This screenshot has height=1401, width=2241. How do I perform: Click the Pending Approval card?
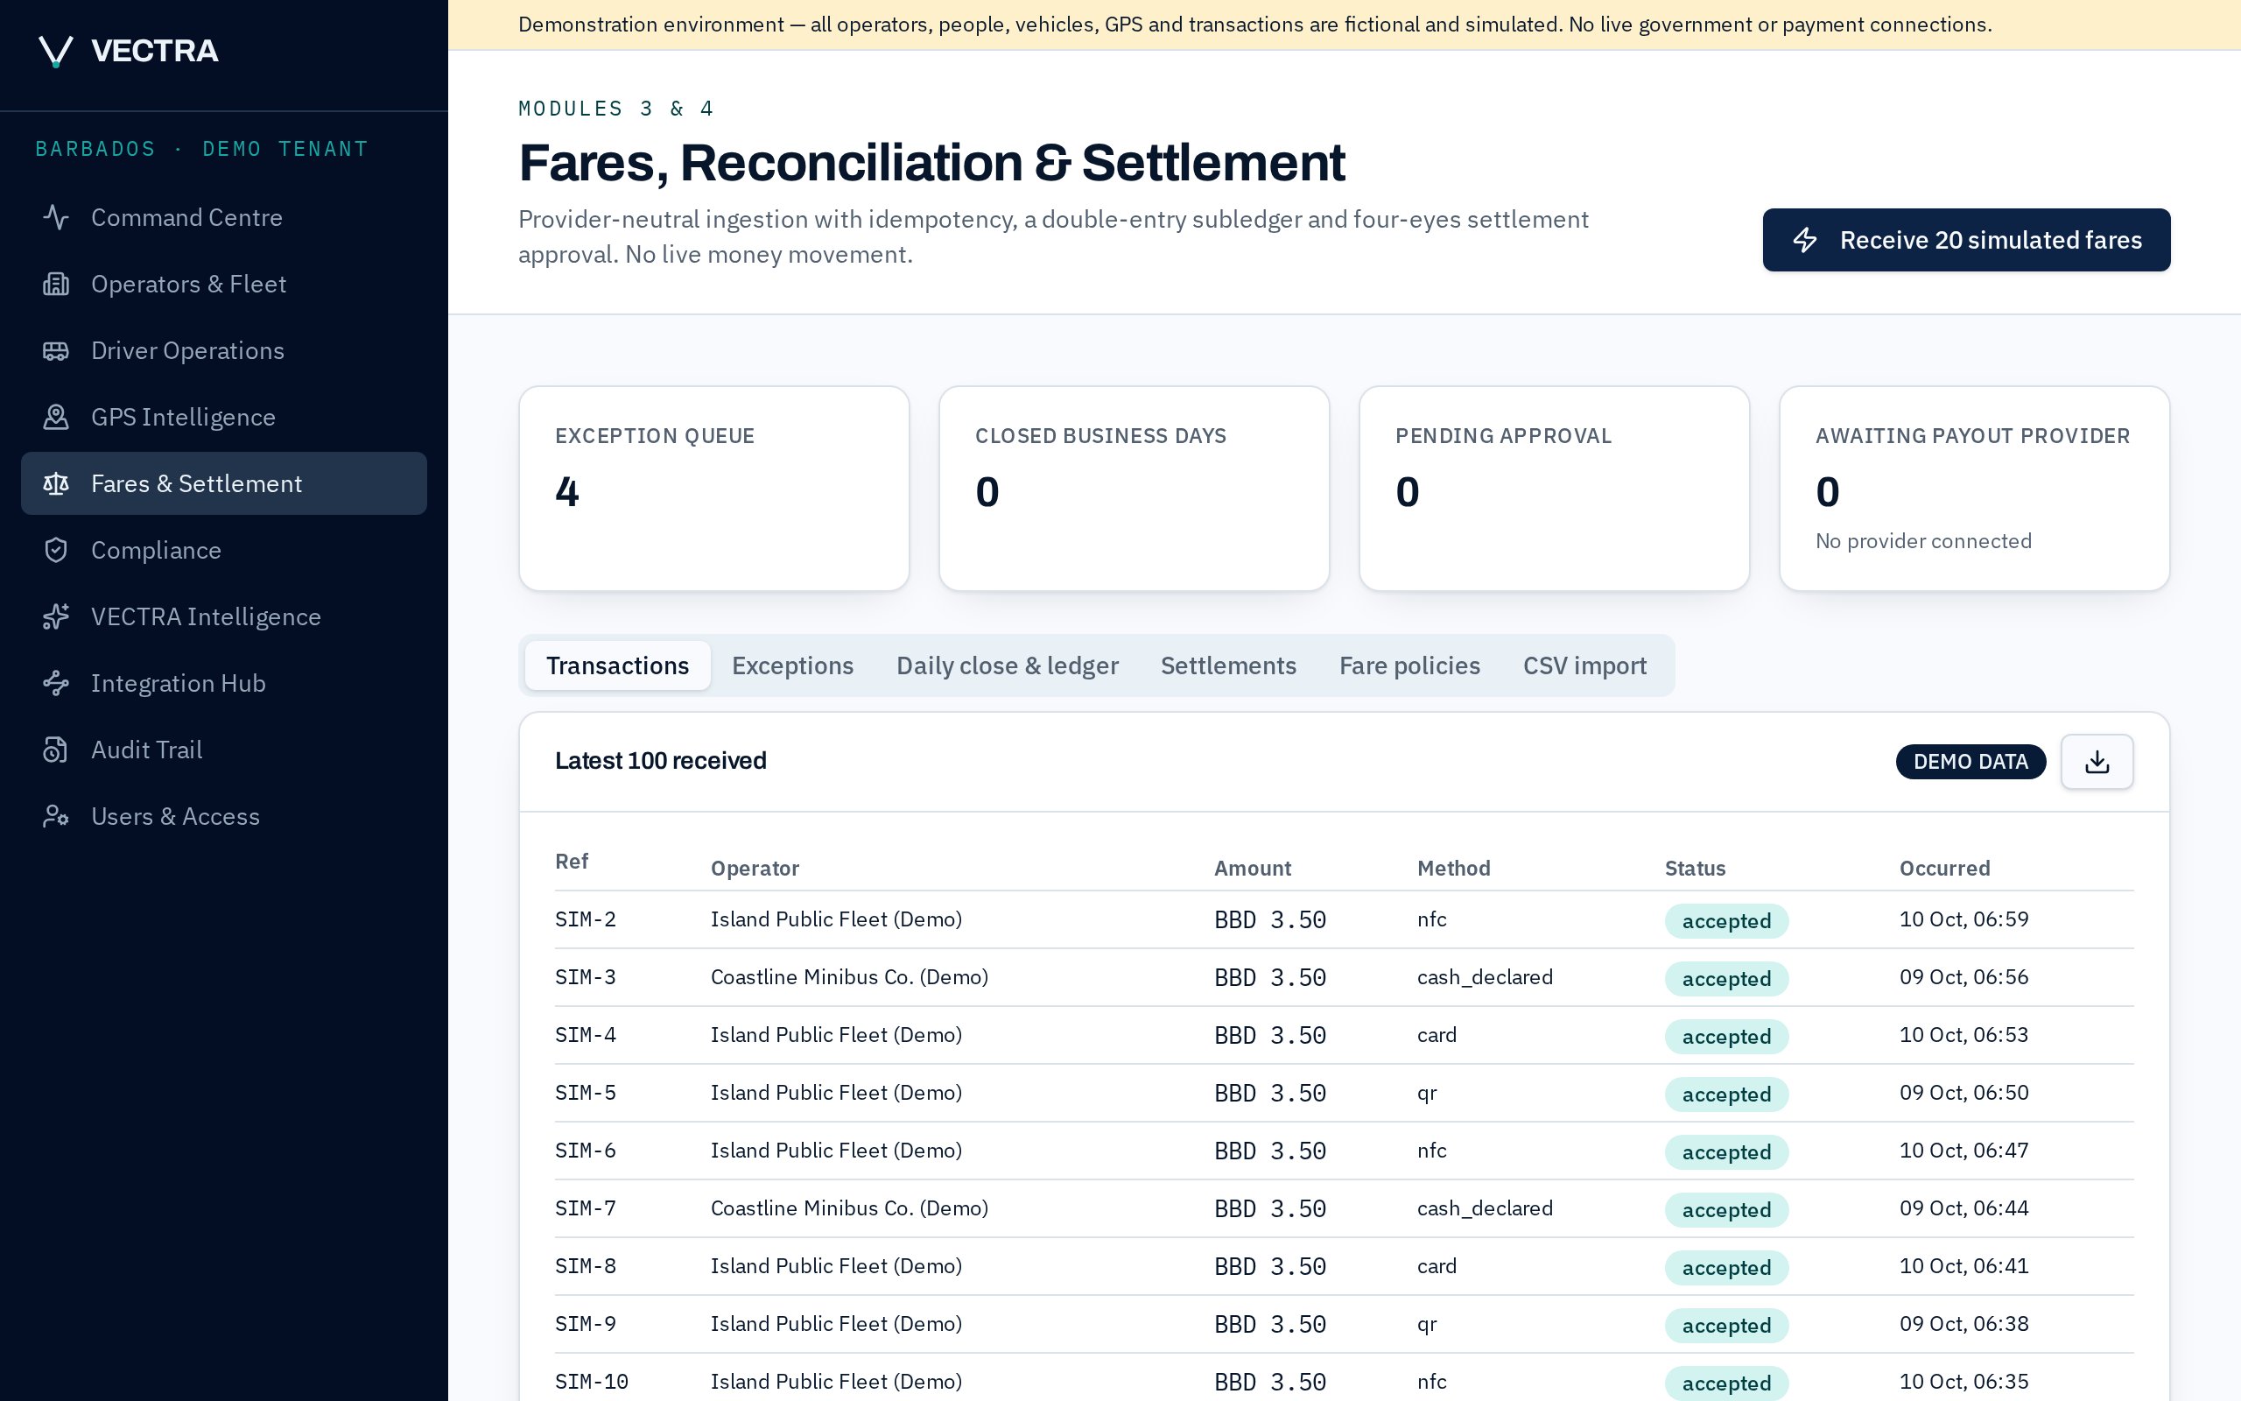point(1554,489)
